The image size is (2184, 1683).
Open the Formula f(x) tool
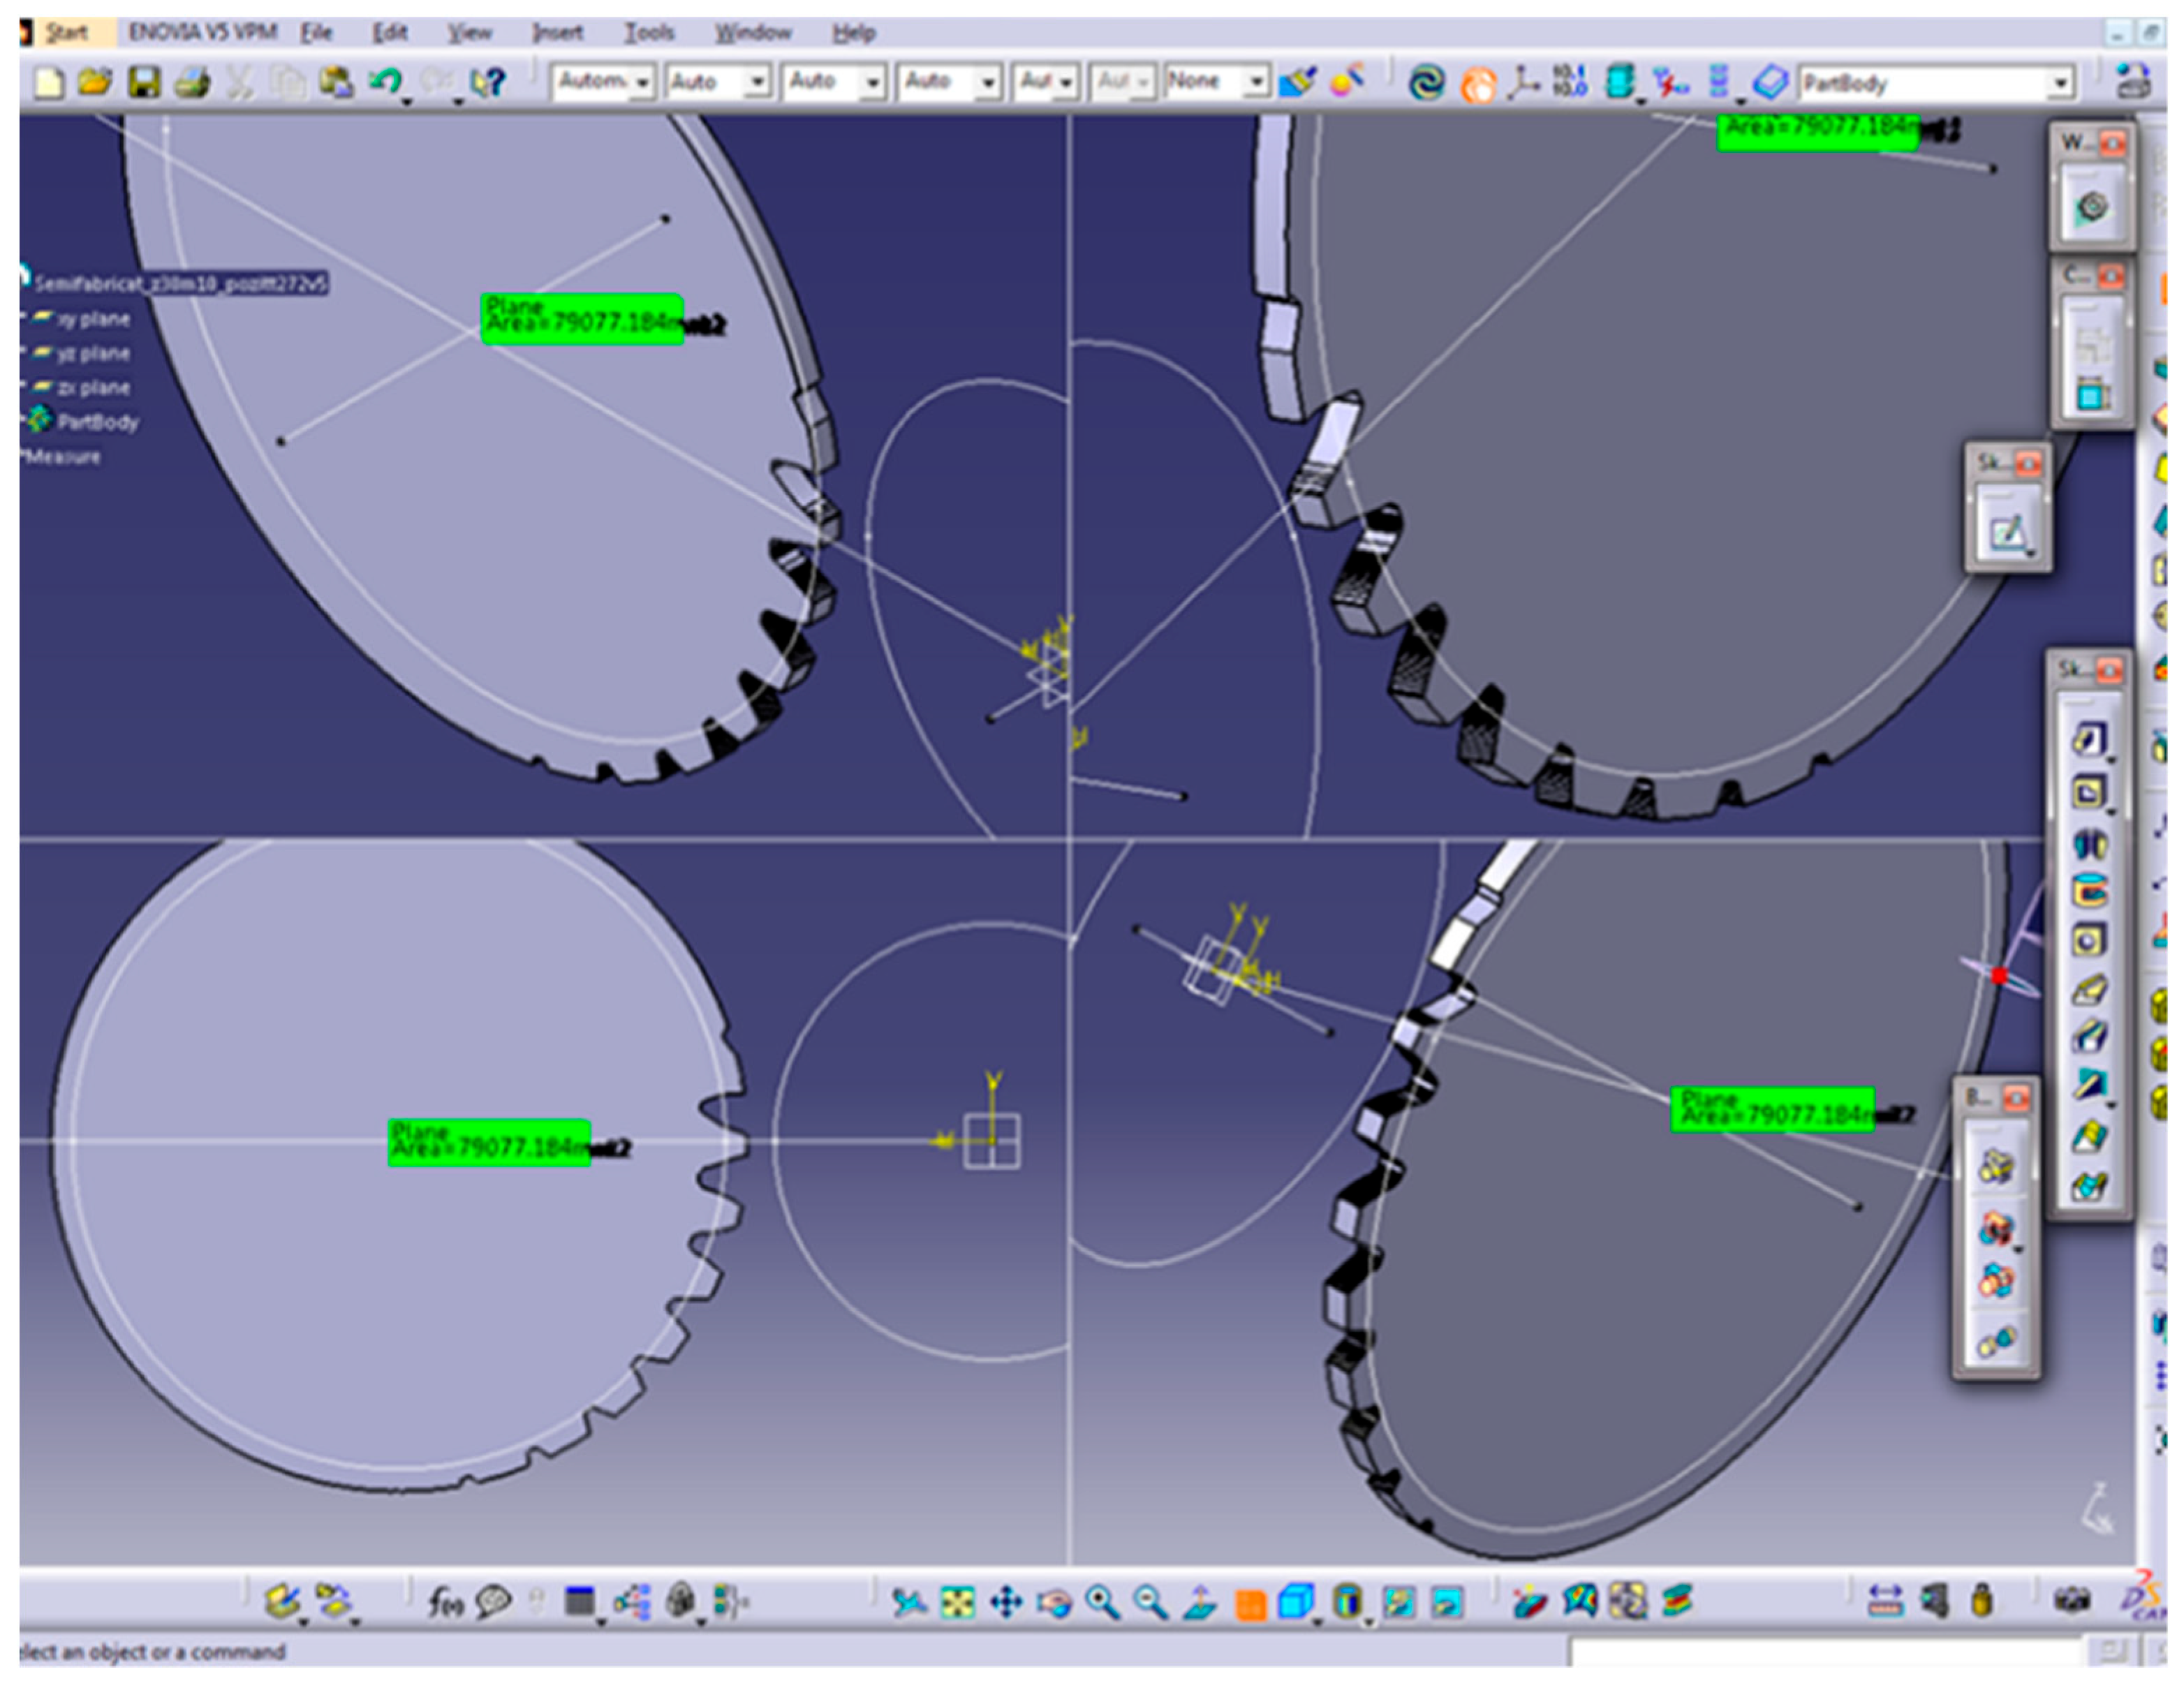445,1603
